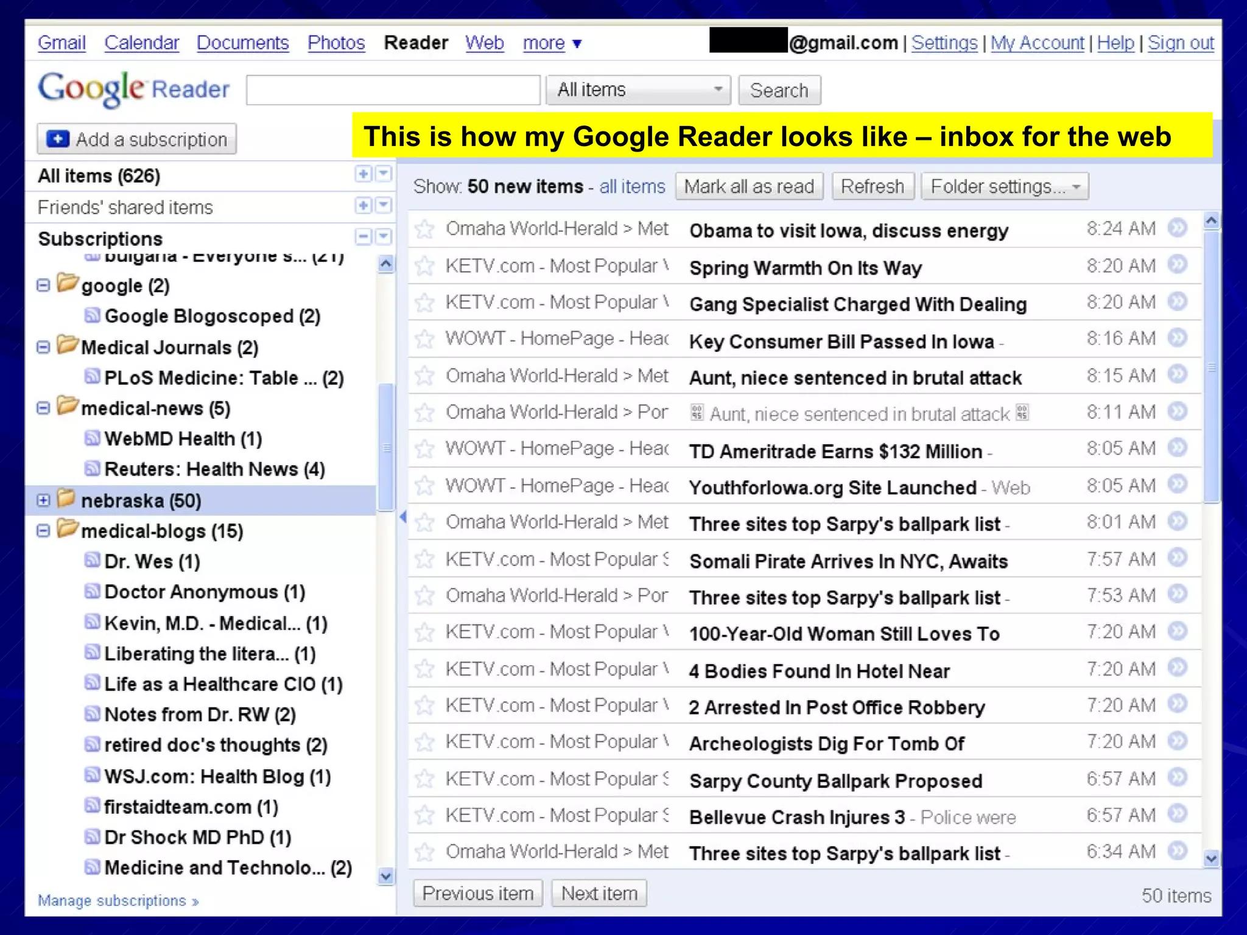Go to the Previous item
Screen dimensions: 1247x935
[x=478, y=893]
